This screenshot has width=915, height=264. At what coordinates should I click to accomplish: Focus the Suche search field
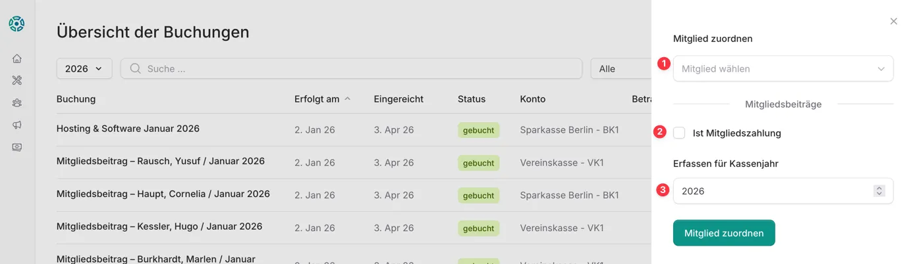(x=356, y=68)
